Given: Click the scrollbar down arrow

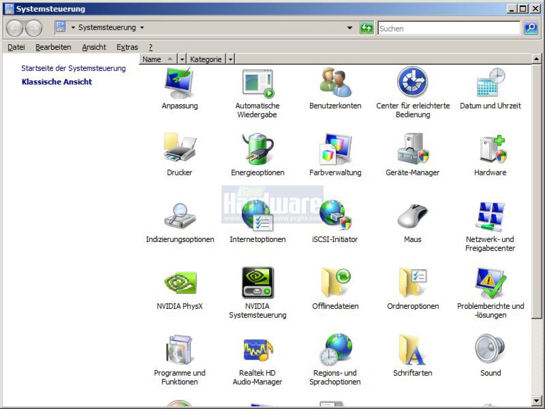Looking at the screenshot, I should (x=536, y=400).
